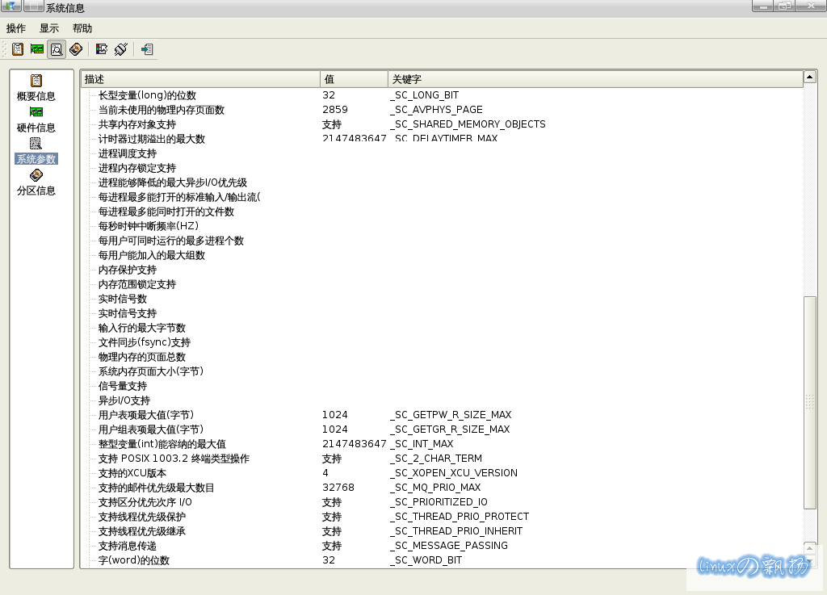
Task: Open the 帮助 menu
Action: pos(82,28)
